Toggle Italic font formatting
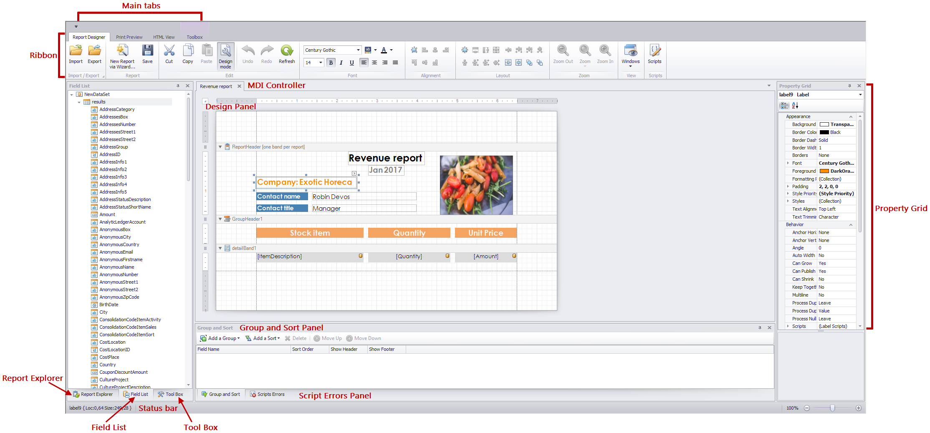 341,63
